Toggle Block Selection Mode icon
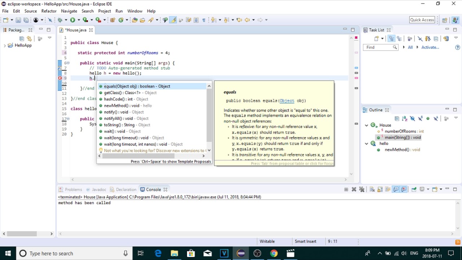This screenshot has height=260, width=462. [x=196, y=20]
